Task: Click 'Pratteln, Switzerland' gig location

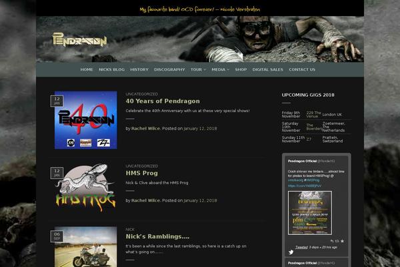Action: (333, 140)
